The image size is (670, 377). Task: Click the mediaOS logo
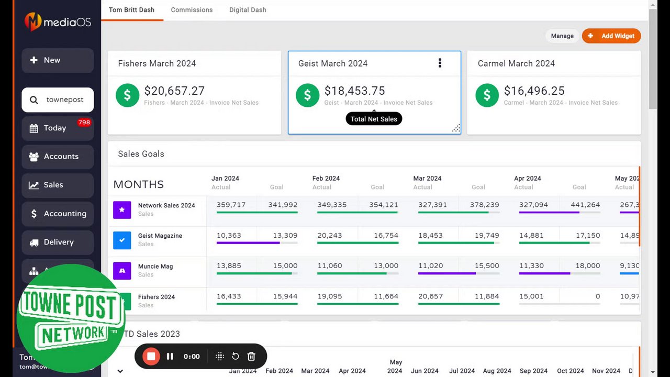coord(58,22)
